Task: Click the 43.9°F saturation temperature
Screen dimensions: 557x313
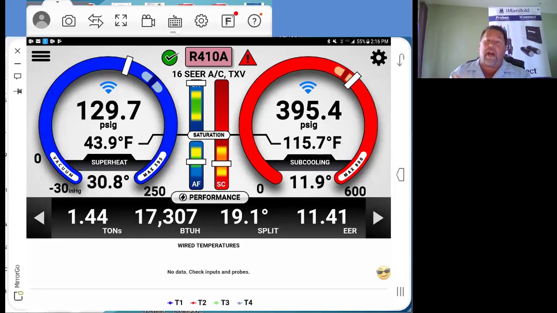Action: tap(108, 143)
